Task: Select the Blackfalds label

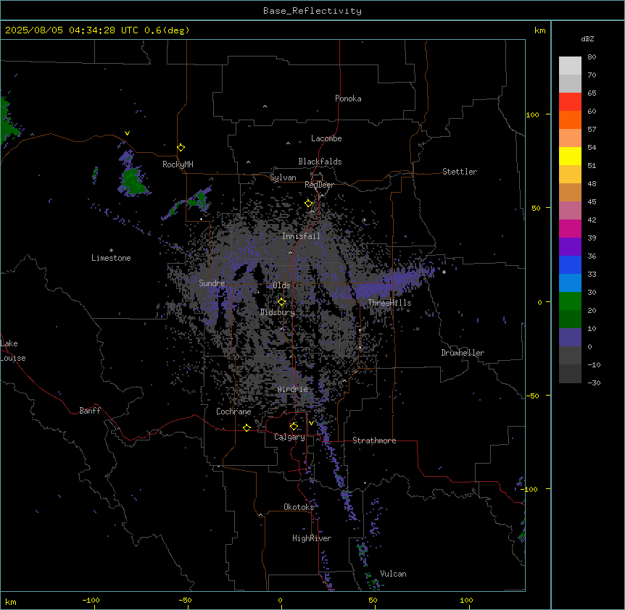Action: tap(320, 162)
